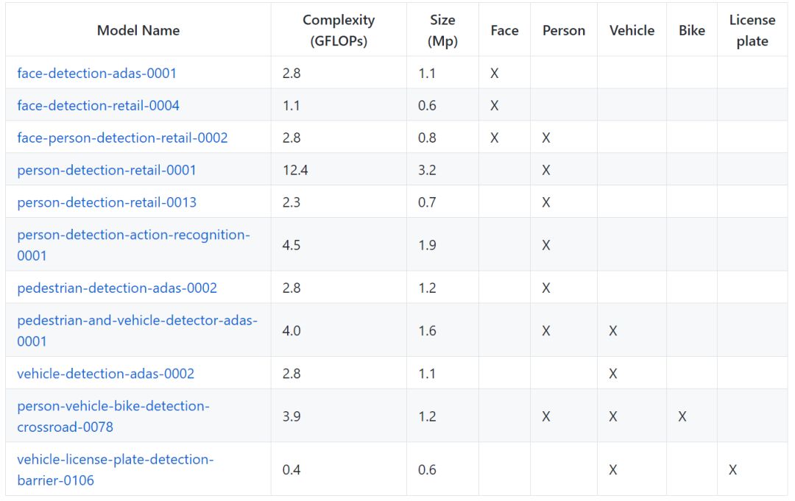Click the 0.4 complexity value cell
This screenshot has width=795, height=501.
coord(291,469)
